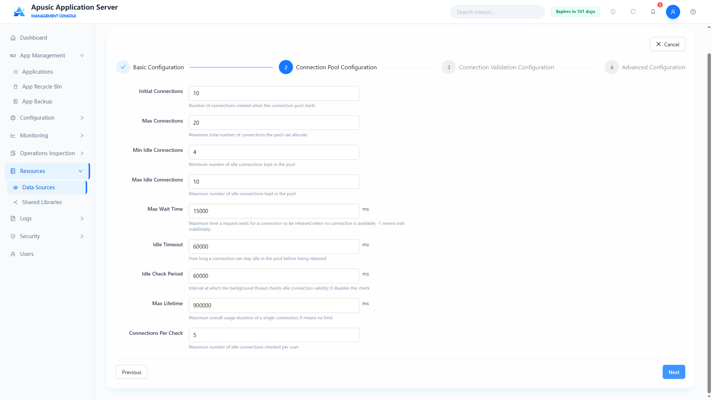Click the help question mark icon
712x400 pixels.
(693, 12)
